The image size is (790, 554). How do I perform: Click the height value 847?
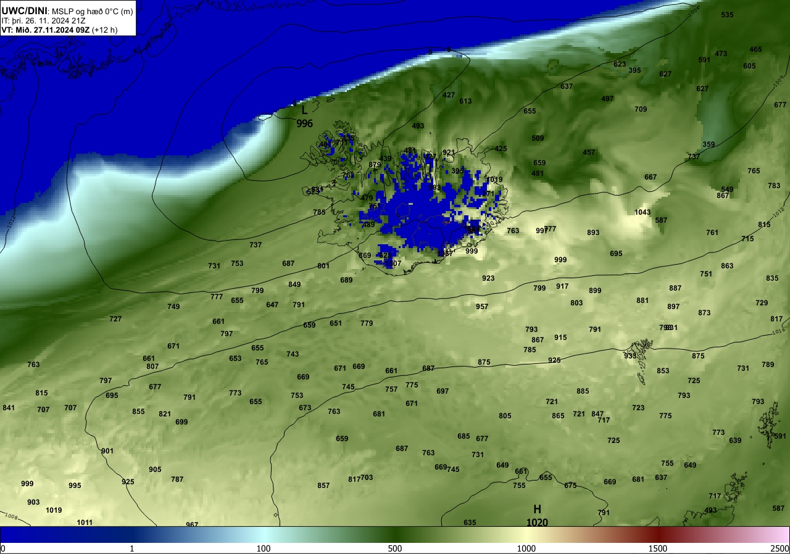click(x=598, y=415)
